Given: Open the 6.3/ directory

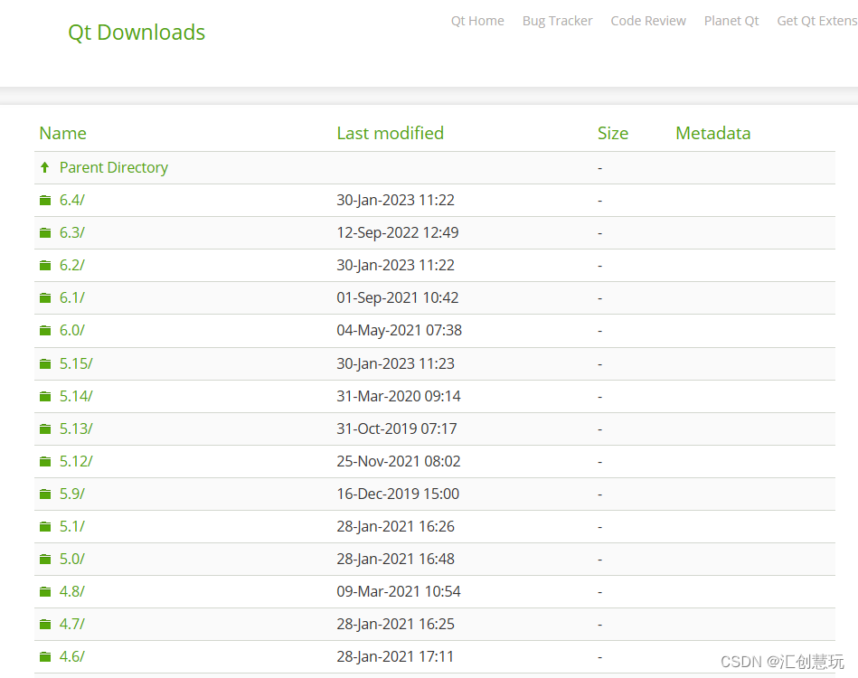Looking at the screenshot, I should [71, 232].
